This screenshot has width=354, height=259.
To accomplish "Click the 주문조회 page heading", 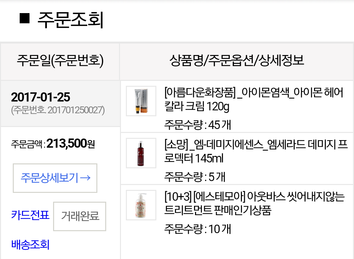I will 70,20.
